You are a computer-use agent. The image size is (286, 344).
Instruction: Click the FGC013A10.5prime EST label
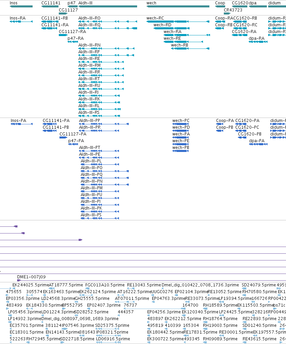pyautogui.click(x=105, y=285)
